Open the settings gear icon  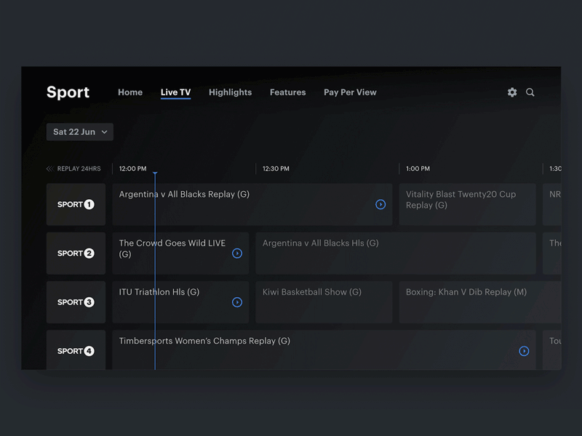tap(512, 92)
